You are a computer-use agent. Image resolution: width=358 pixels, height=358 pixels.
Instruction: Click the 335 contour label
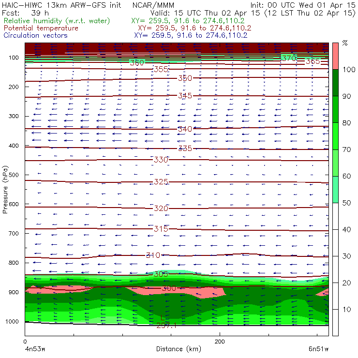tap(185, 149)
